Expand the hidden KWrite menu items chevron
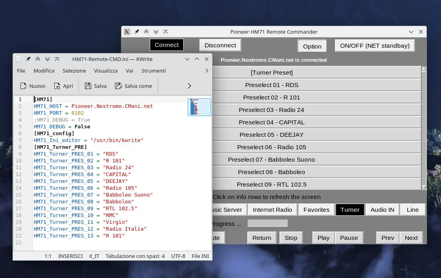441x278 pixels. pyautogui.click(x=207, y=71)
